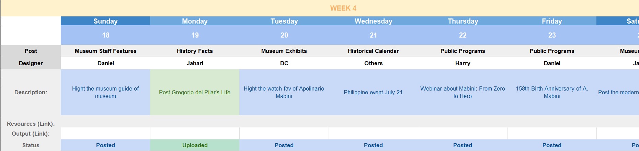639x151 pixels.
Task: Select the WEEK 4 header cell
Action: (x=343, y=8)
